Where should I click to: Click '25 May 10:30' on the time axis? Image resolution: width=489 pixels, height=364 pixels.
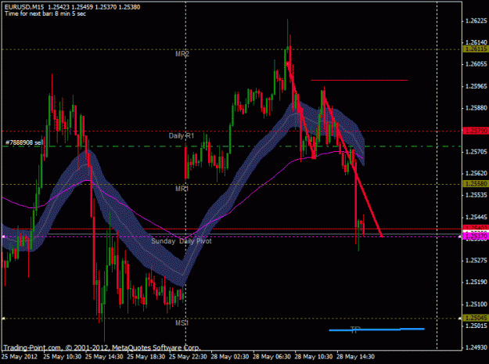pyautogui.click(x=63, y=356)
